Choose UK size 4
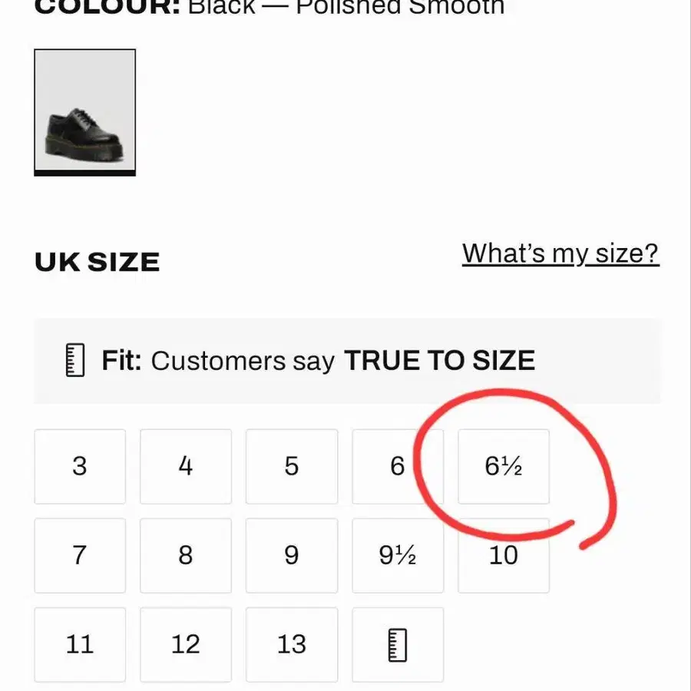The image size is (691, 691). point(186,466)
